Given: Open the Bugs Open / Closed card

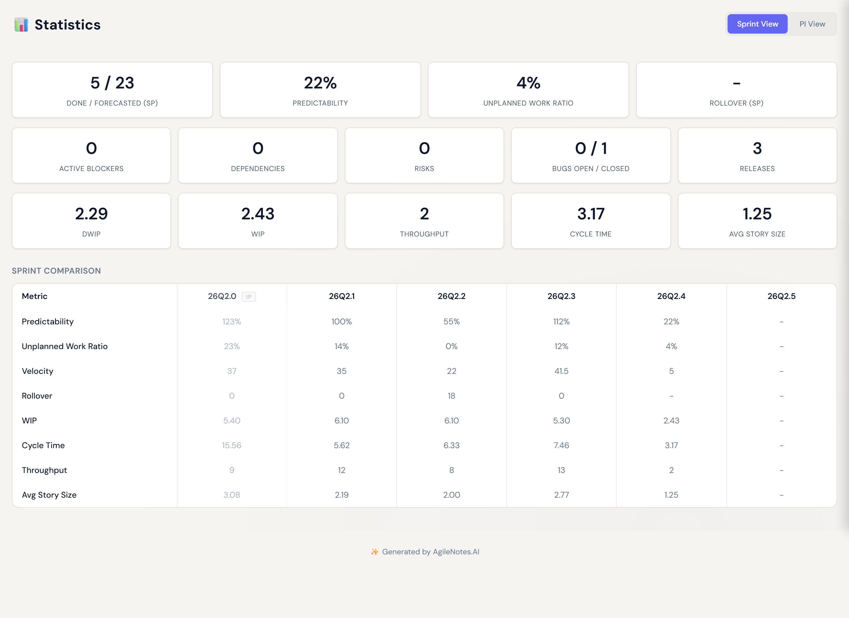Looking at the screenshot, I should coord(591,155).
